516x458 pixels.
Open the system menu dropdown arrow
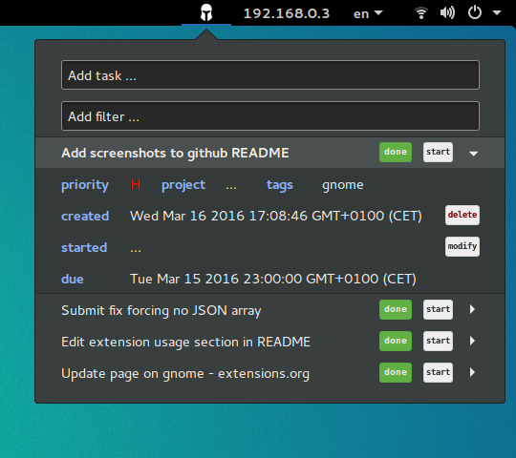click(x=497, y=12)
